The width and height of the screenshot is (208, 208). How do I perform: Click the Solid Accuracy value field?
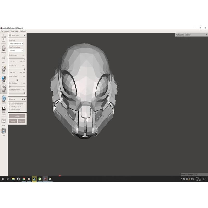pos(23,55)
